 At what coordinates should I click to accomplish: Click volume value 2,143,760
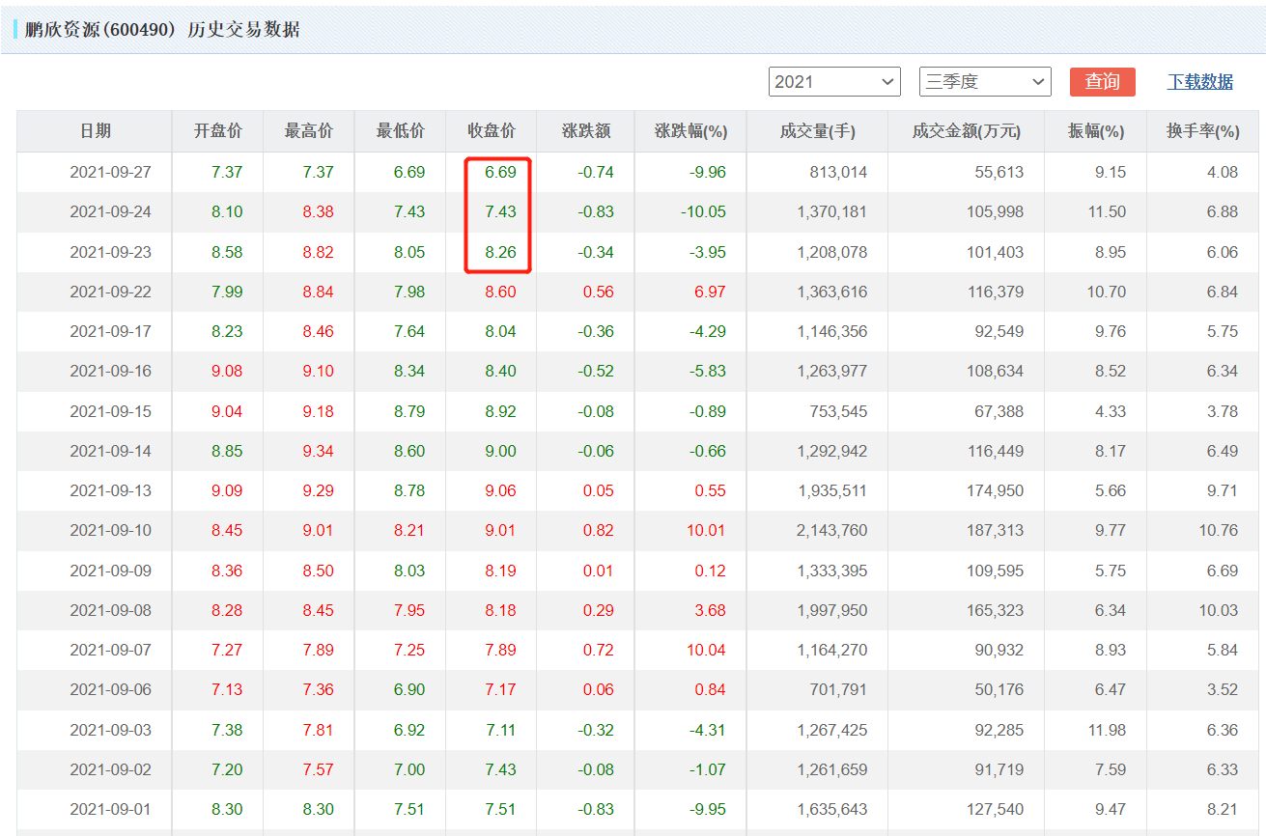point(832,531)
